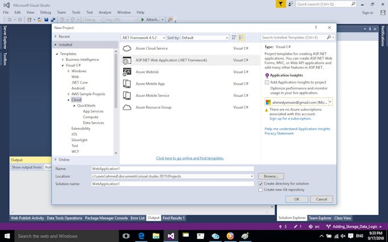Viewport: 388px width, 242px height.
Task: Switch templates to medium icons list view
Action: pos(241,38)
